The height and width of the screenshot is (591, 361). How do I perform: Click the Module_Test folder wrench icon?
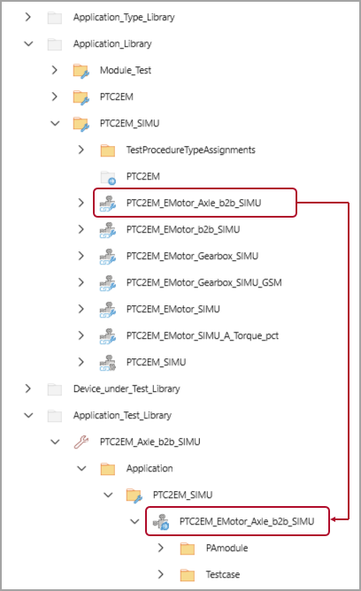(81, 71)
